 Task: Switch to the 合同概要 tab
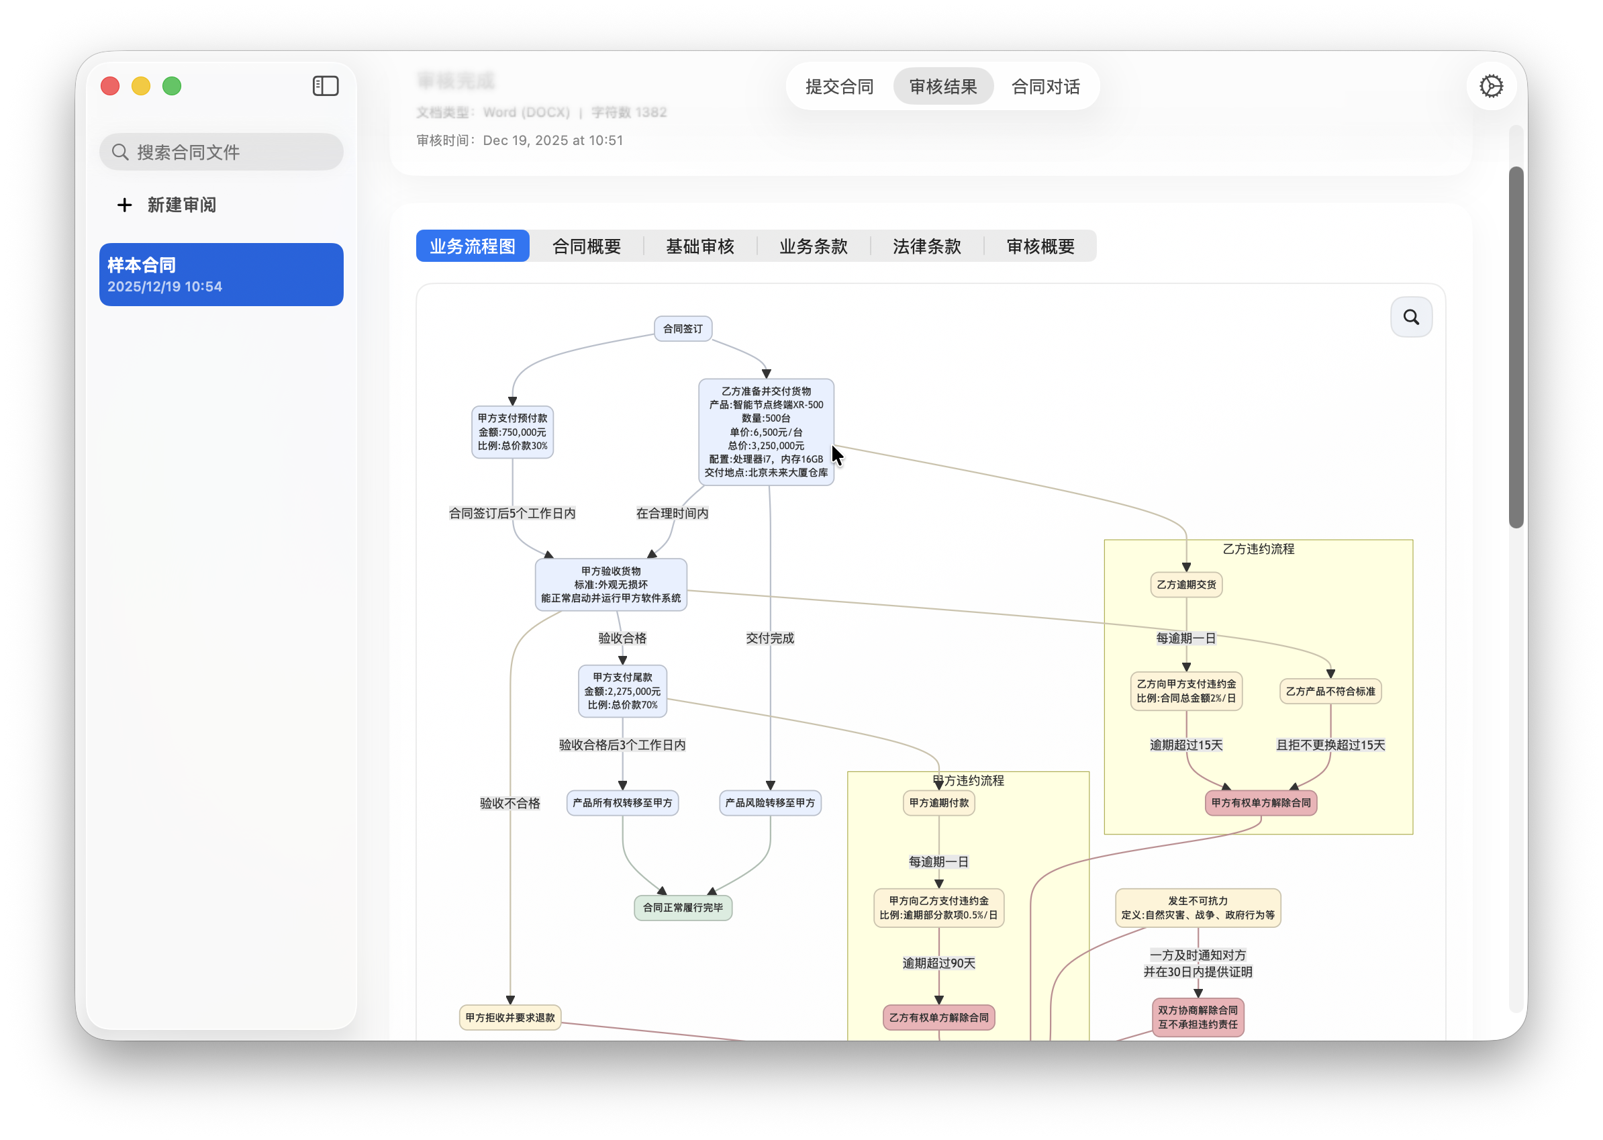click(x=587, y=246)
